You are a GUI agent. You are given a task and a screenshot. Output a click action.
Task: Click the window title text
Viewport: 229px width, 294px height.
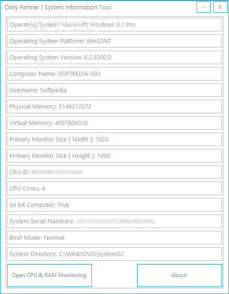[x=58, y=7]
